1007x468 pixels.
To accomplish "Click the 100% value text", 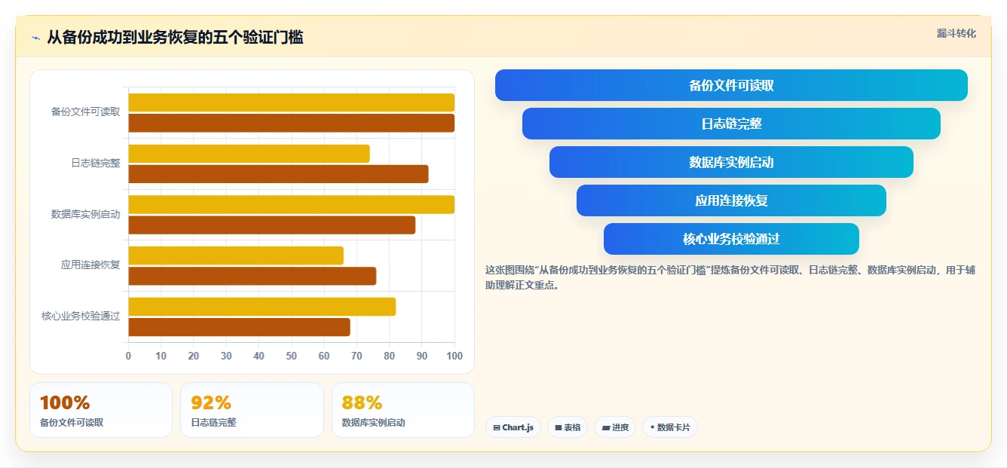I will (x=65, y=402).
